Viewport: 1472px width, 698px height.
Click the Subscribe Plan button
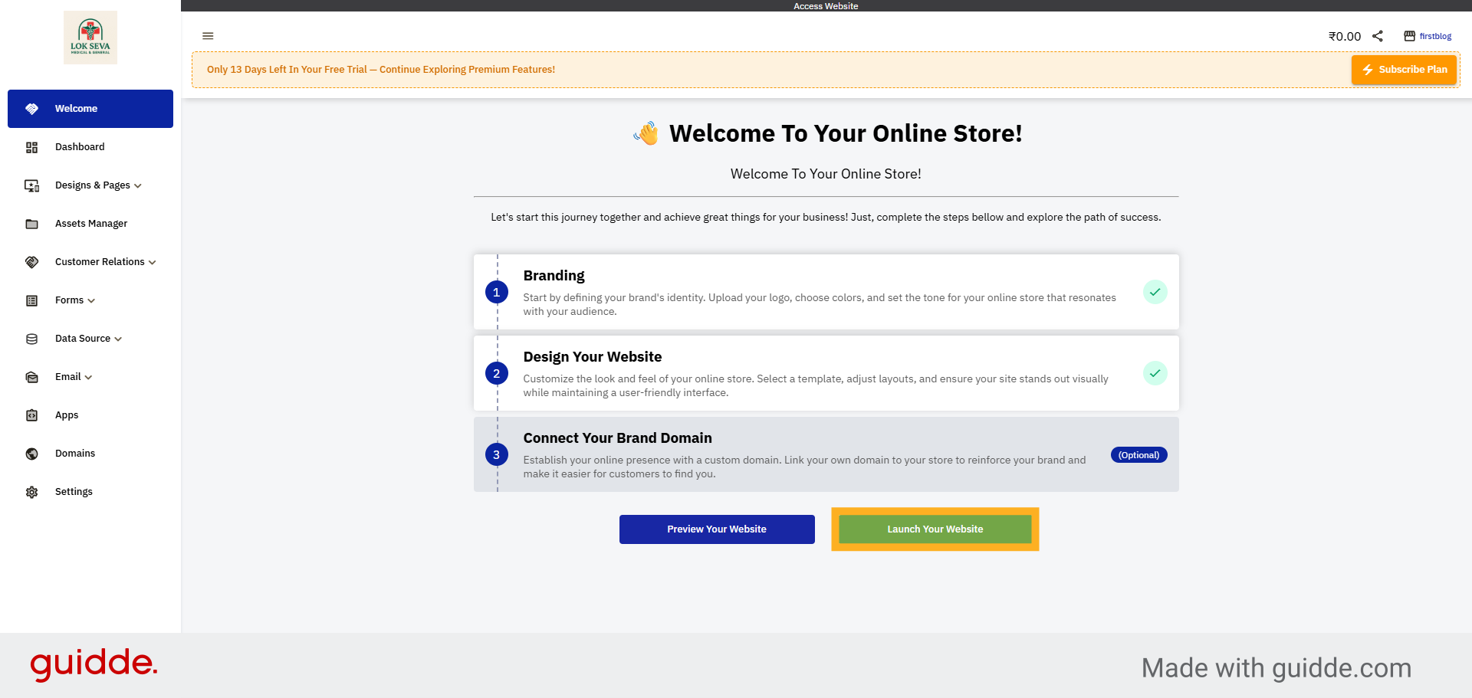pos(1404,70)
